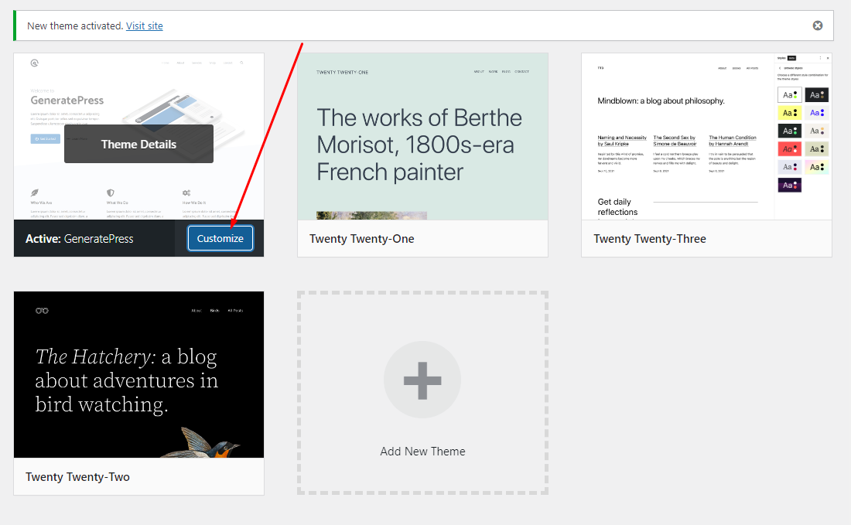This screenshot has height=525, width=851.
Task: Open the GeneratePress theme customizer
Action: [220, 238]
